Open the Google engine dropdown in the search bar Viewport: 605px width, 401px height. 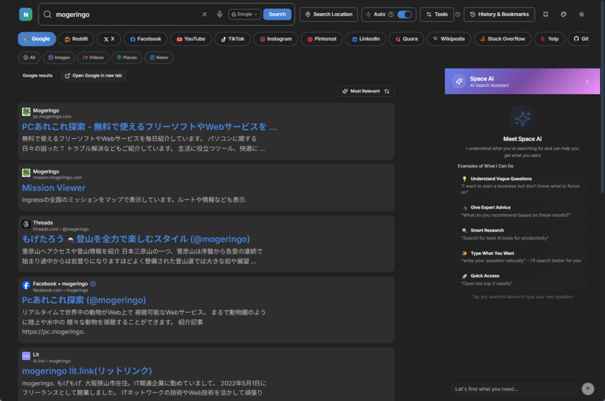tap(245, 14)
